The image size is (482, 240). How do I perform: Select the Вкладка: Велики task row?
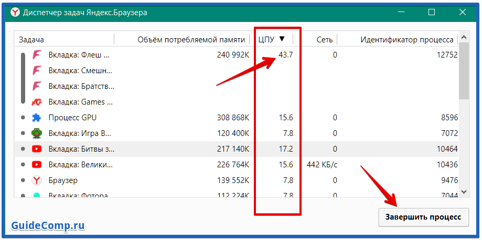point(237,165)
